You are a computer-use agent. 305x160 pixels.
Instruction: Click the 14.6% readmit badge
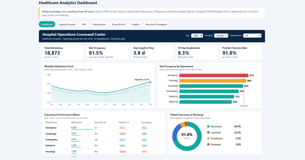pos(123,152)
